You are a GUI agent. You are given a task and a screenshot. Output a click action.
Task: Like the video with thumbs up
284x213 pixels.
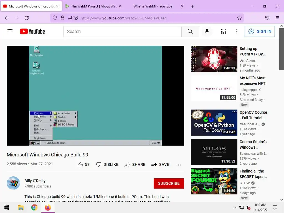[80, 164]
